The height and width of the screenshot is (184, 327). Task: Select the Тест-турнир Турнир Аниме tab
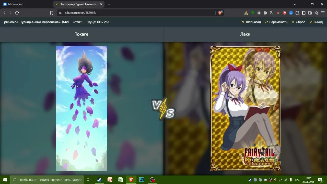(x=79, y=4)
